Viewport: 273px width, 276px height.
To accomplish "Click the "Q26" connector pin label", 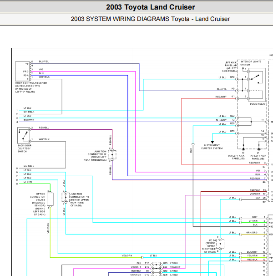I will coord(232,123).
